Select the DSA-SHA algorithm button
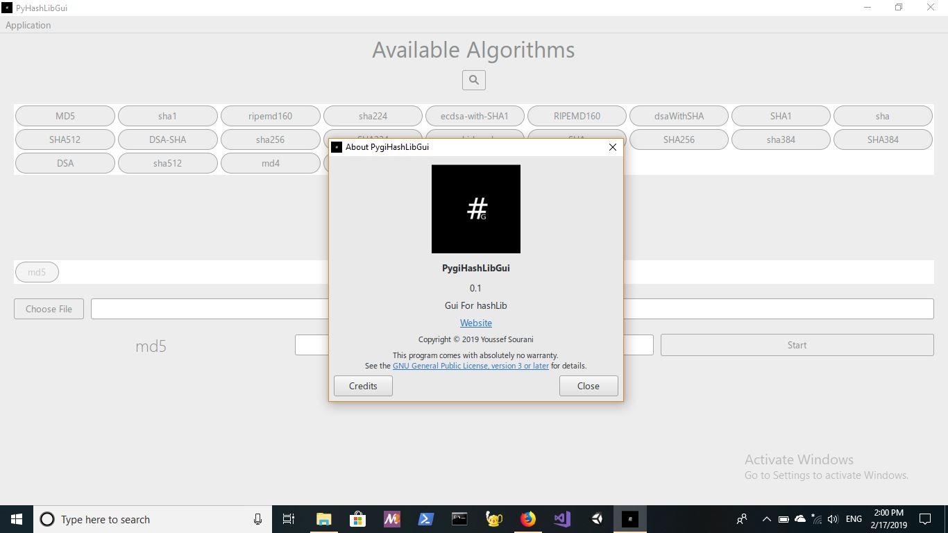Screen dimensions: 948x533 click(167, 139)
